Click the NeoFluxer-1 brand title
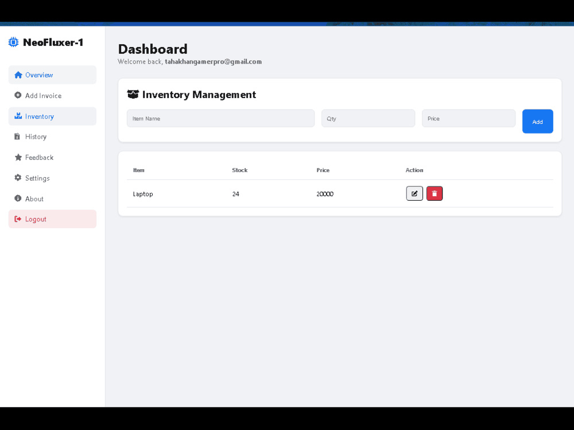The image size is (574, 430). 53,42
